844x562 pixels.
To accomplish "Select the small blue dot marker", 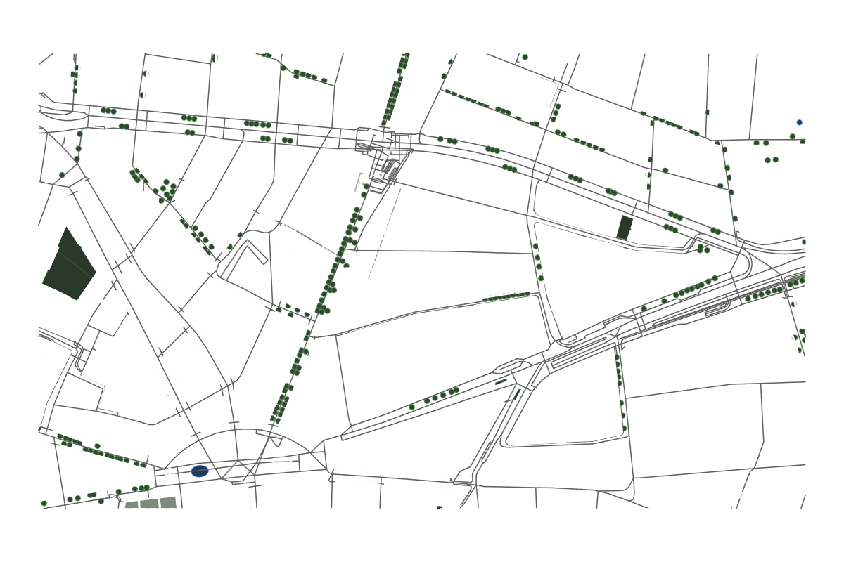I will click(799, 122).
